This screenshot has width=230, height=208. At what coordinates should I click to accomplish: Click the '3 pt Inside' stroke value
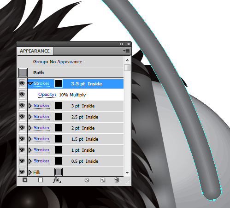click(x=83, y=106)
